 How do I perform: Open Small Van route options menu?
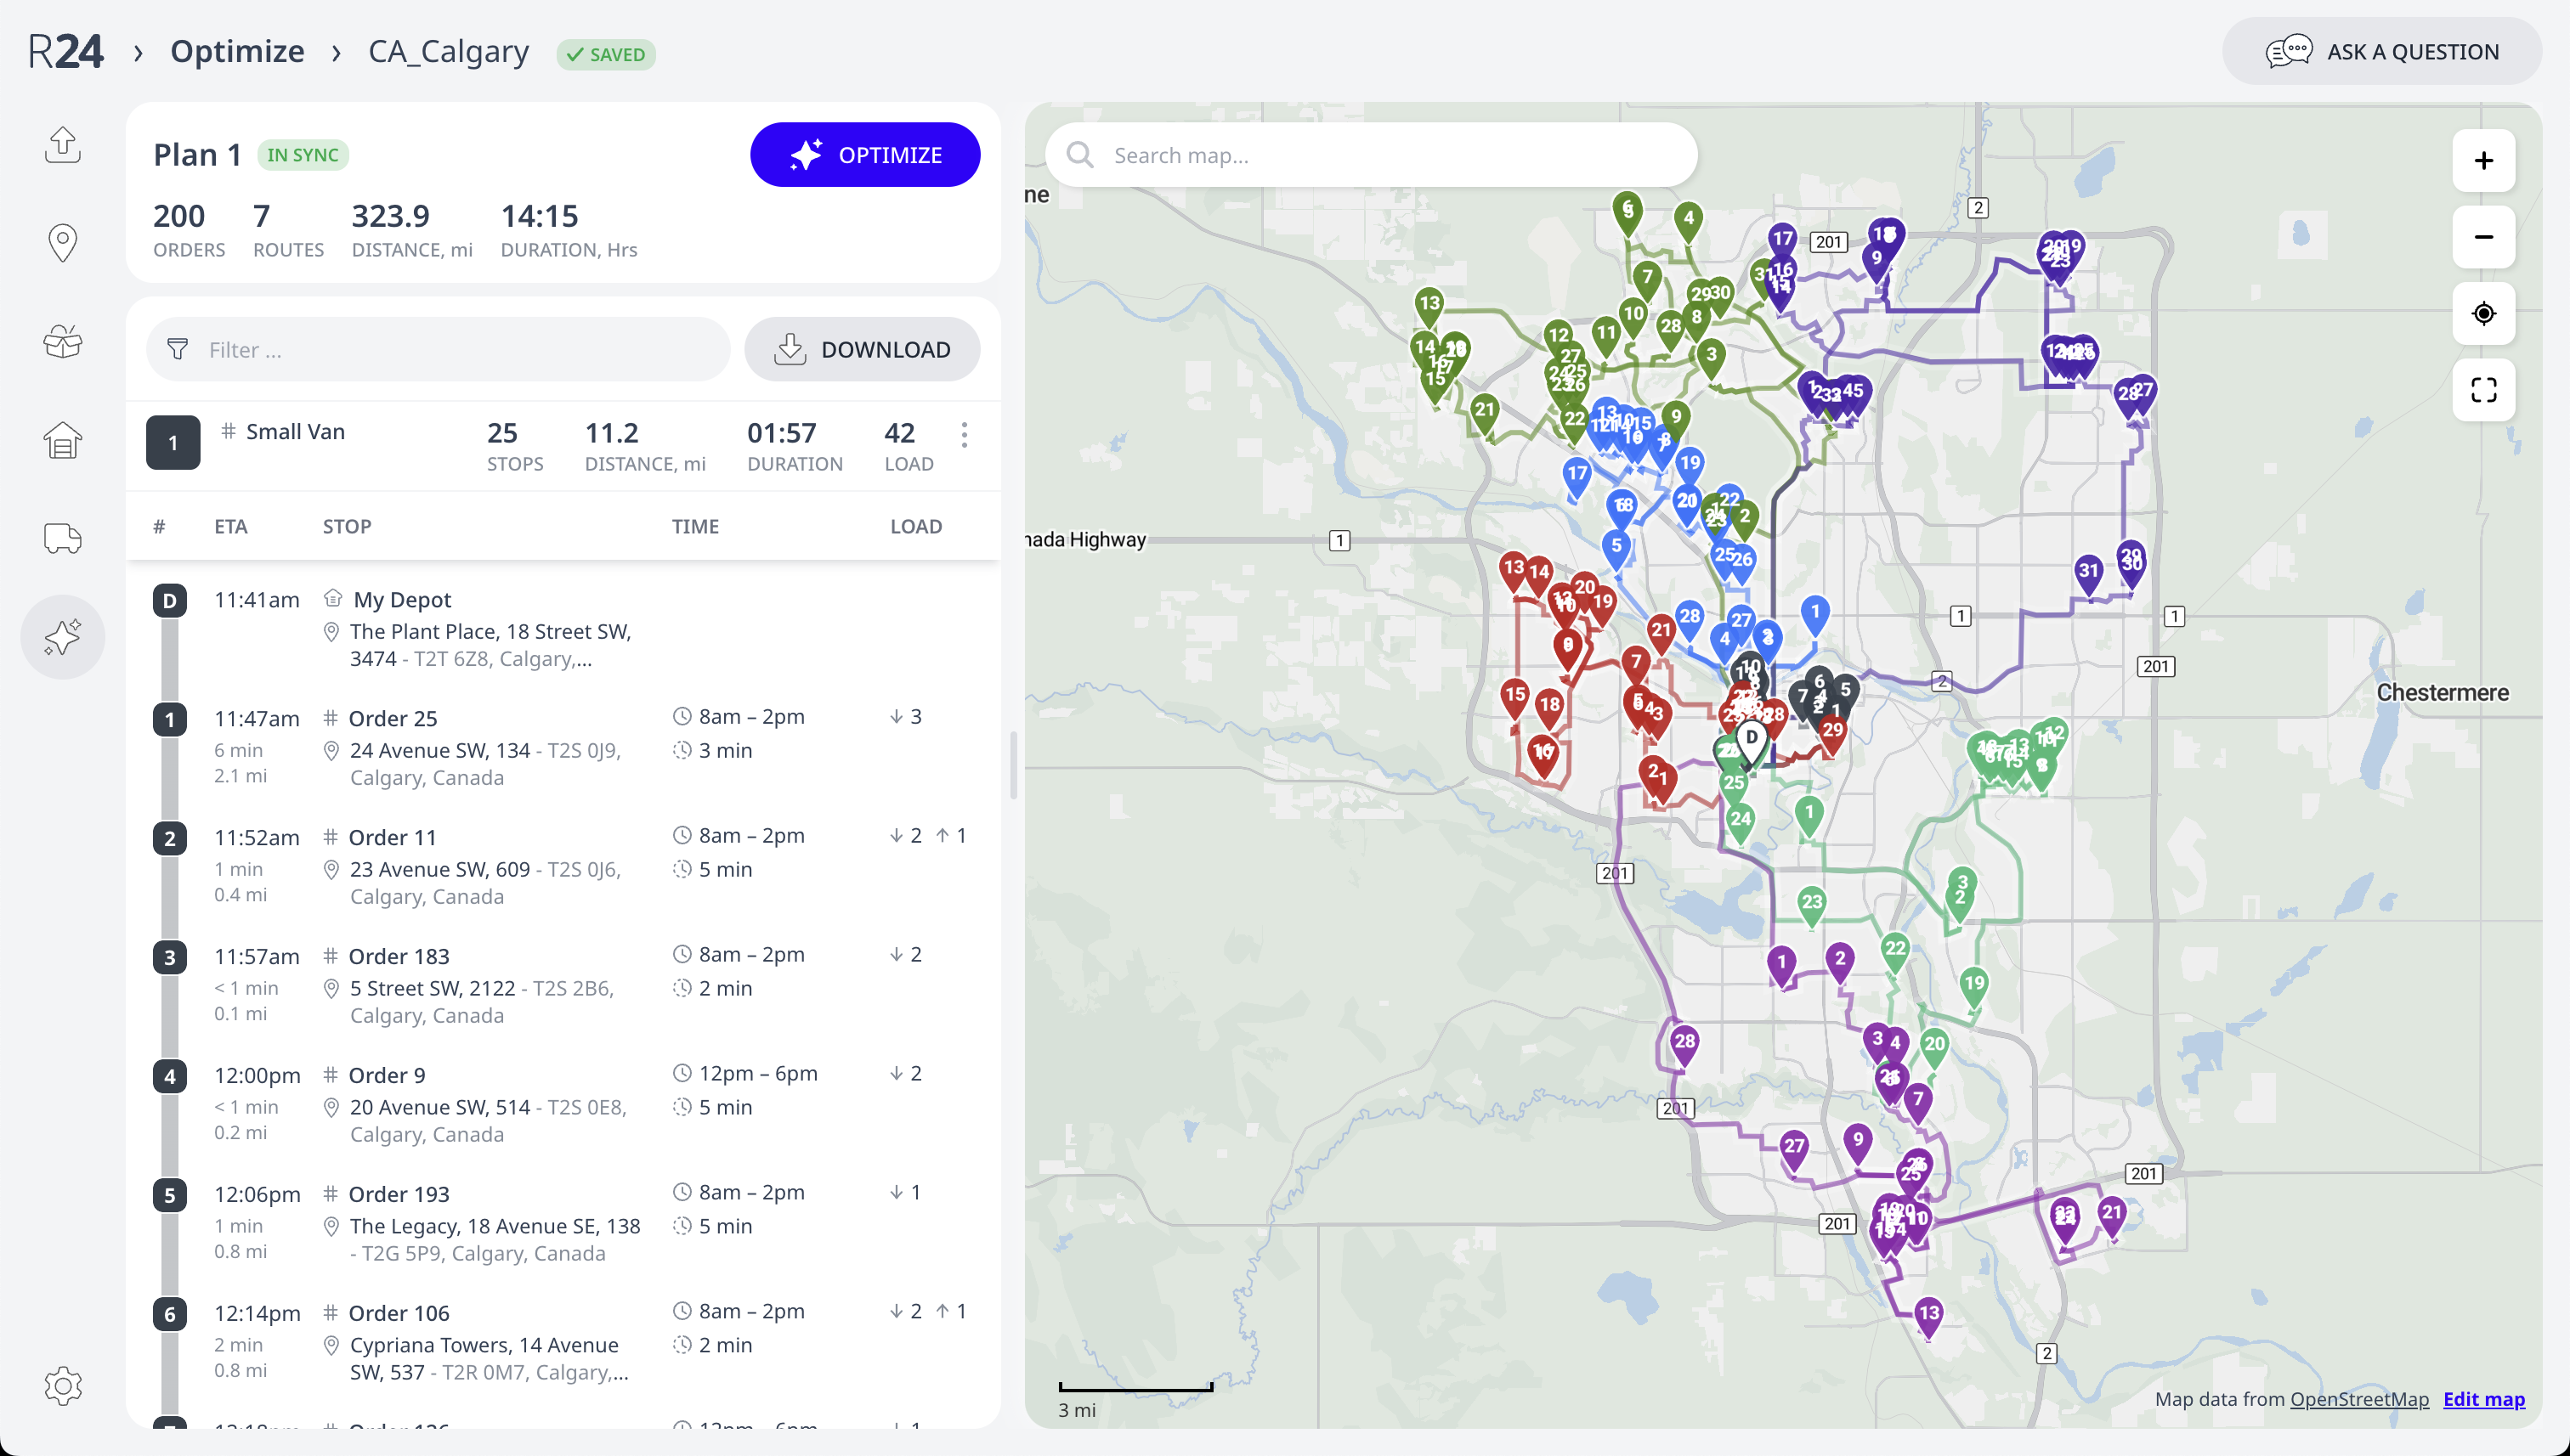point(964,435)
